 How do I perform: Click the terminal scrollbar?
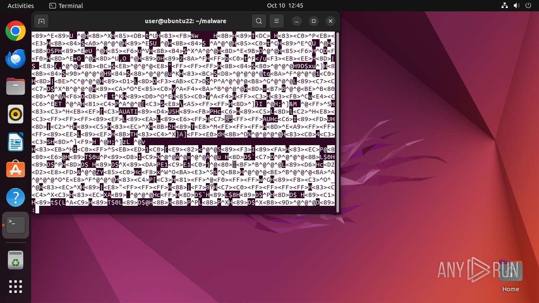(337, 122)
